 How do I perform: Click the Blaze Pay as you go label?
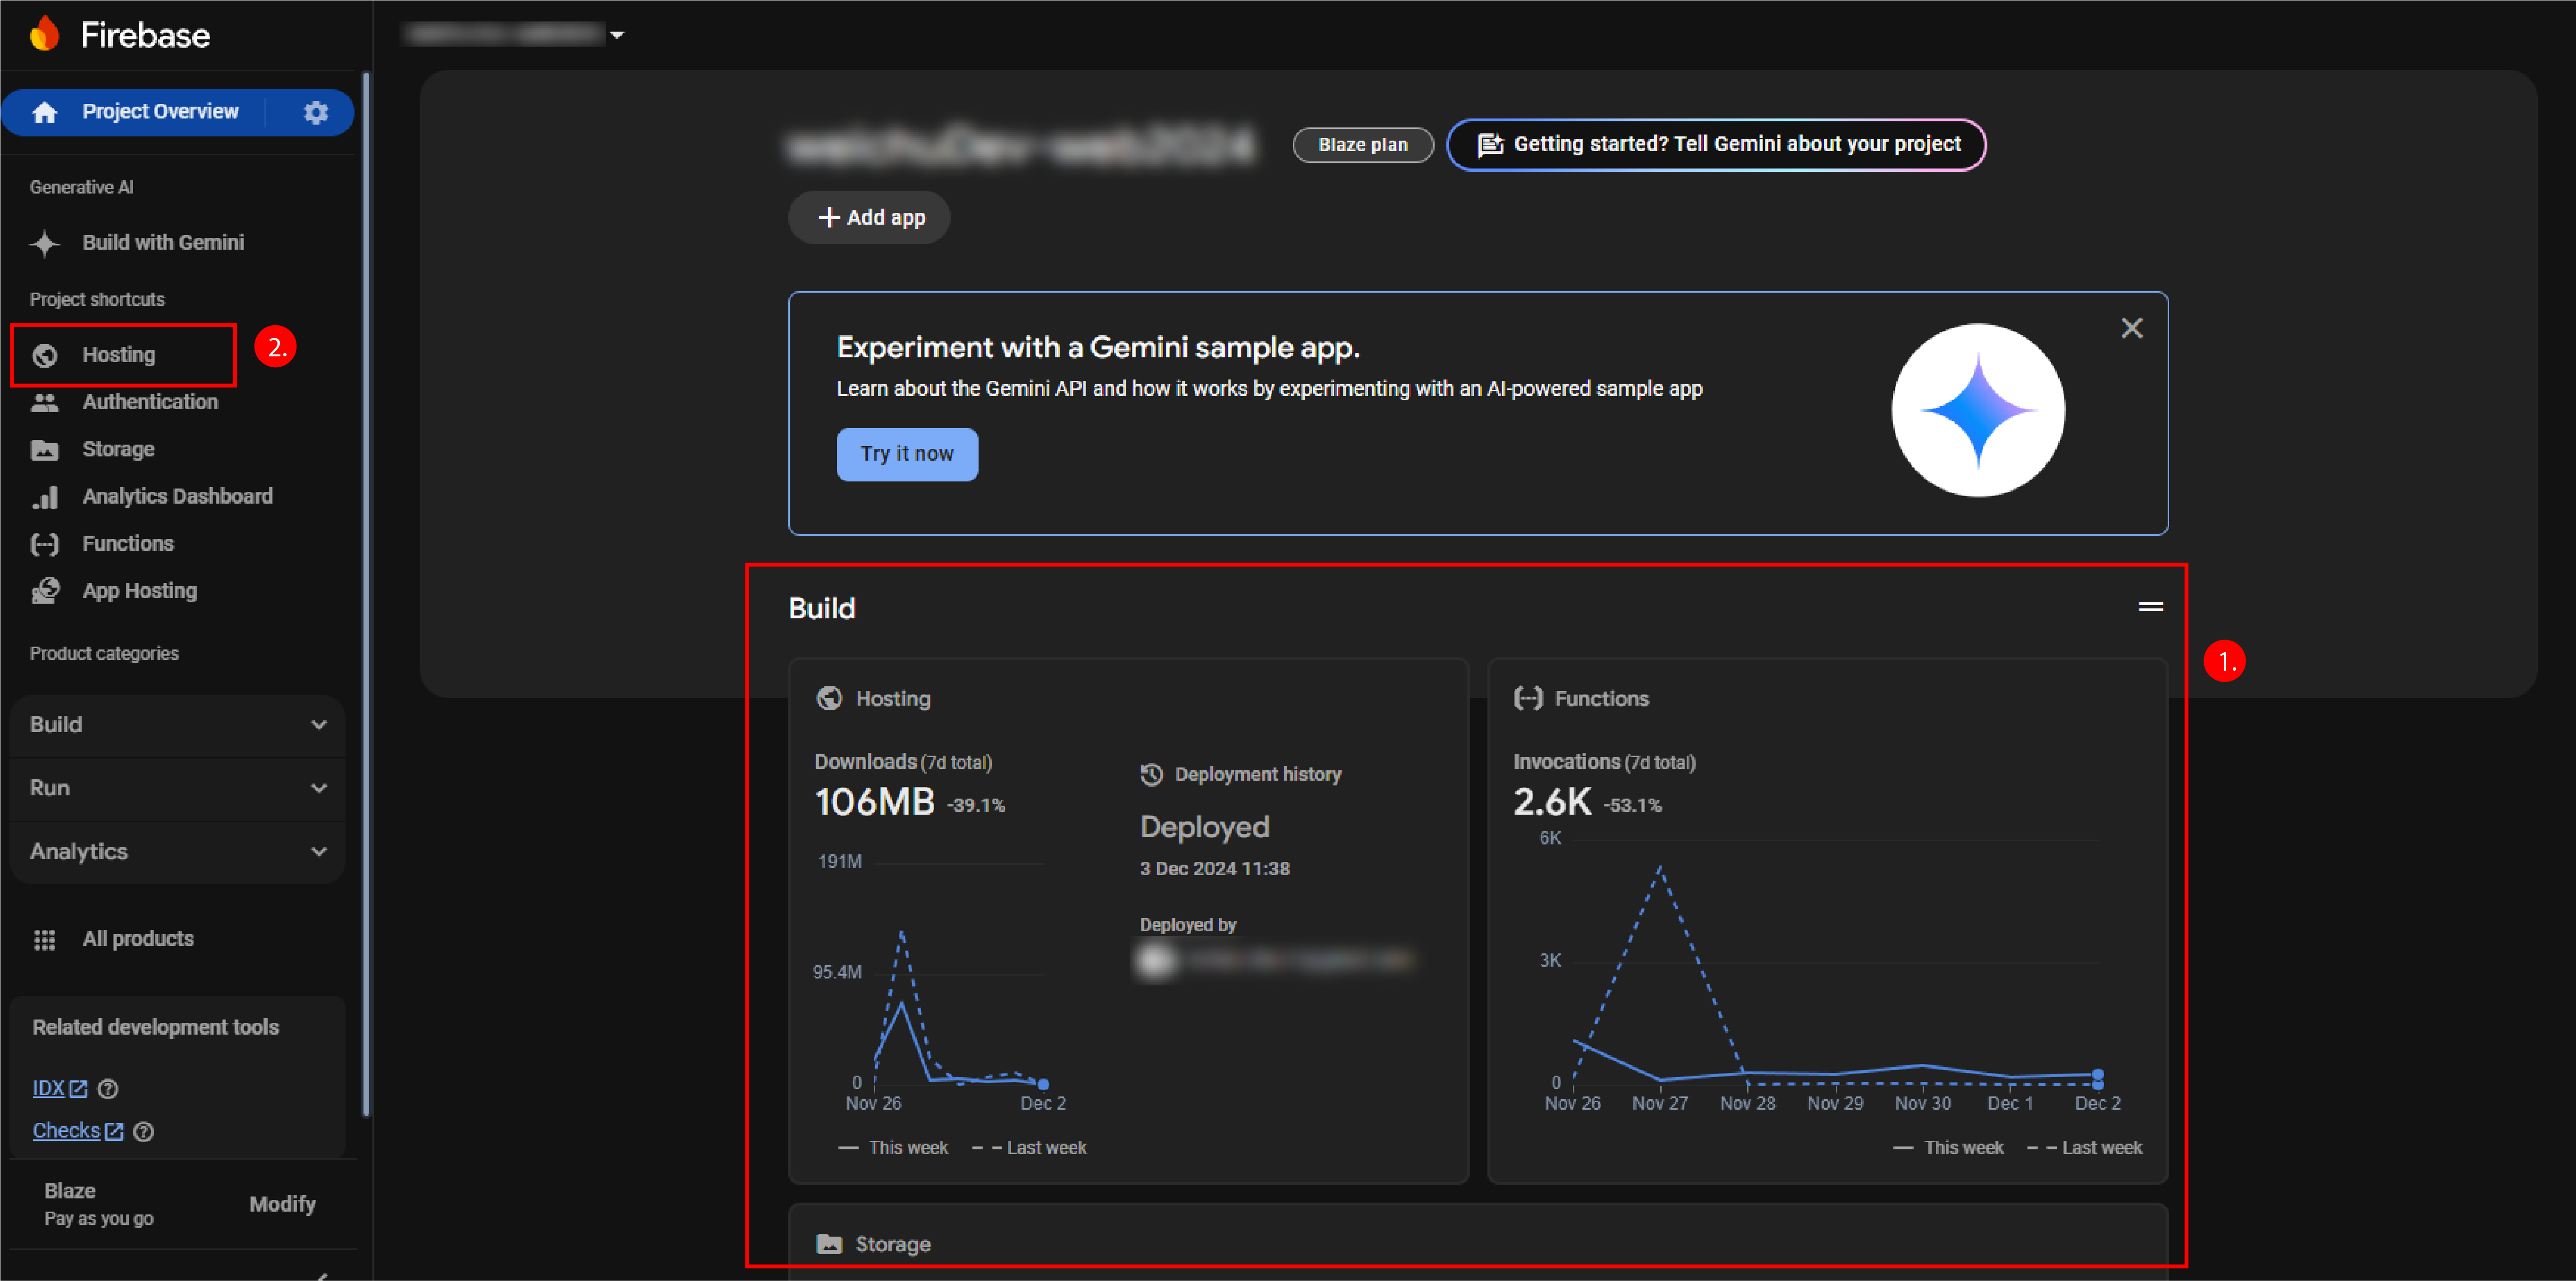pos(98,1205)
